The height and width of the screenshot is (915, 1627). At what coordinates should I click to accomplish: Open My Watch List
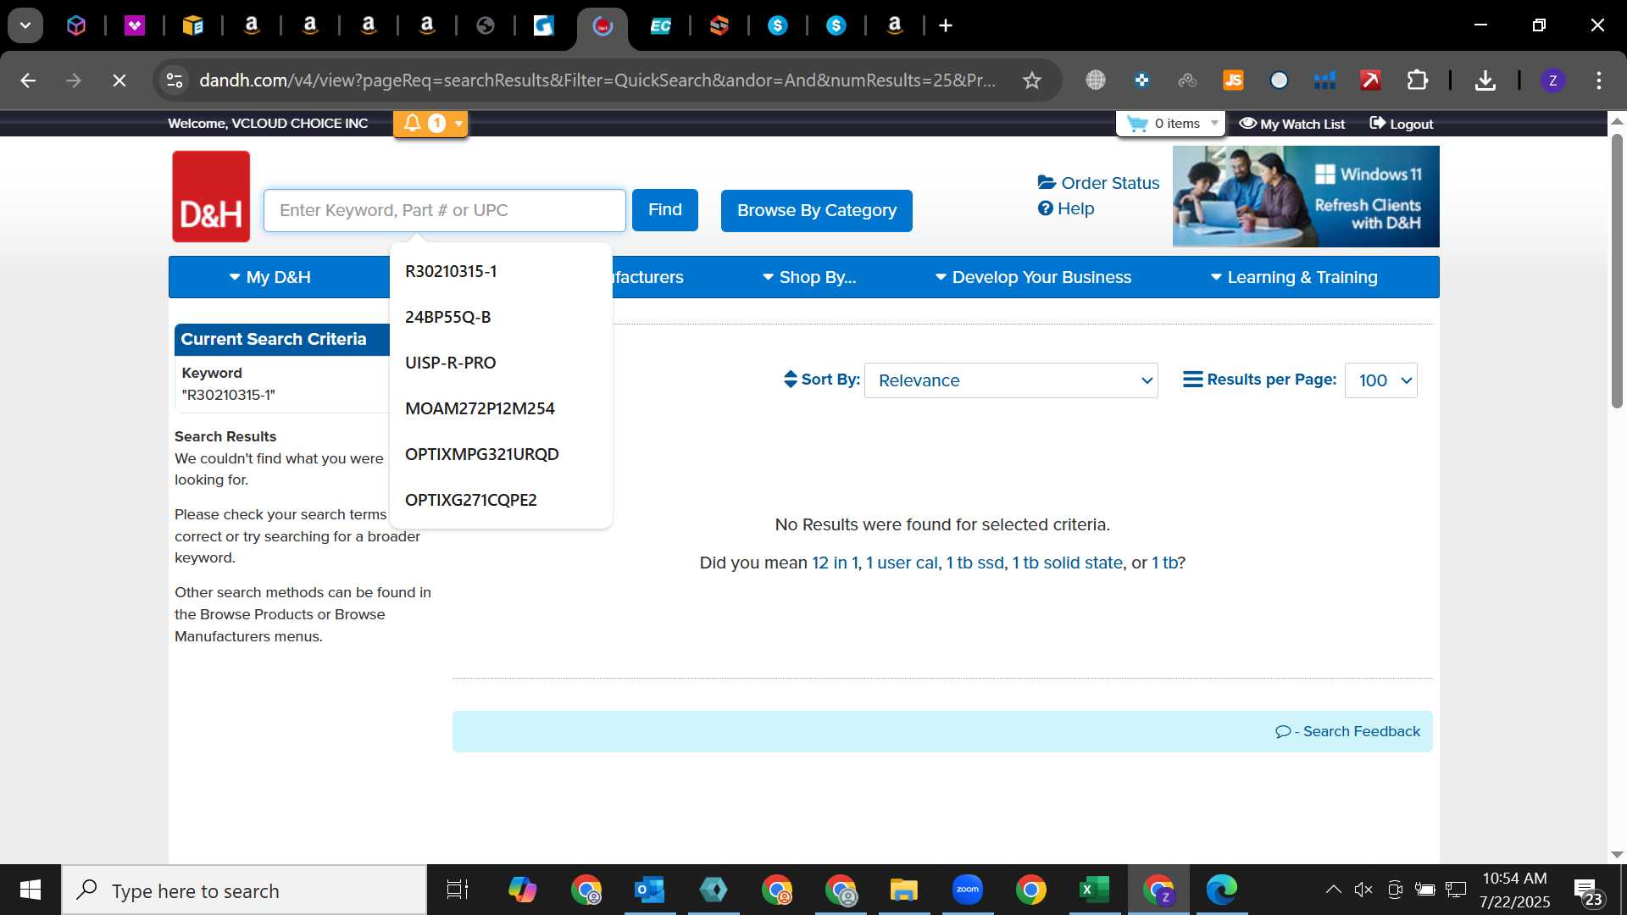[x=1292, y=124]
